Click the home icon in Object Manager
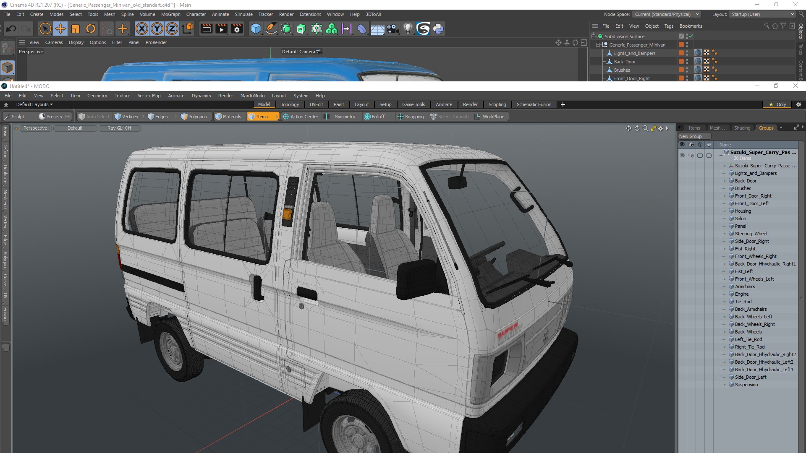This screenshot has height=453, width=806. coord(775,26)
